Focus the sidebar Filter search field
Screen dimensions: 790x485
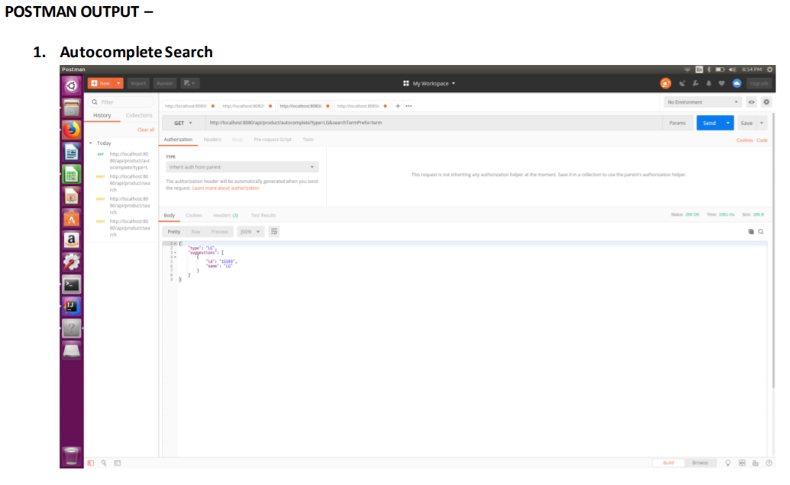coord(121,102)
